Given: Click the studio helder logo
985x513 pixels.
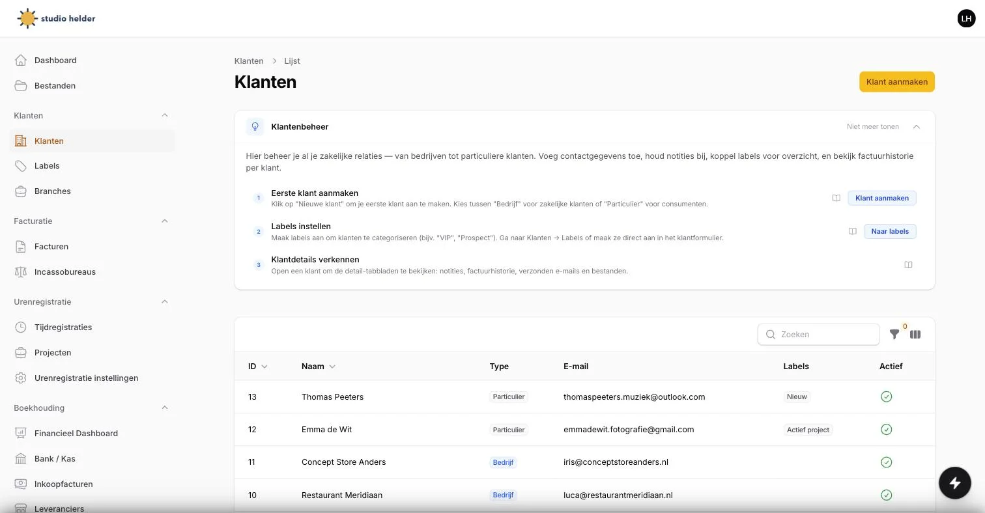Looking at the screenshot, I should pyautogui.click(x=56, y=18).
